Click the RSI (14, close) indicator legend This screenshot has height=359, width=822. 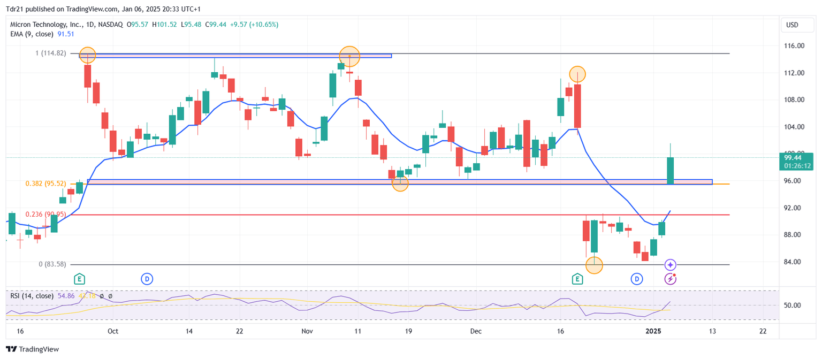[32, 296]
